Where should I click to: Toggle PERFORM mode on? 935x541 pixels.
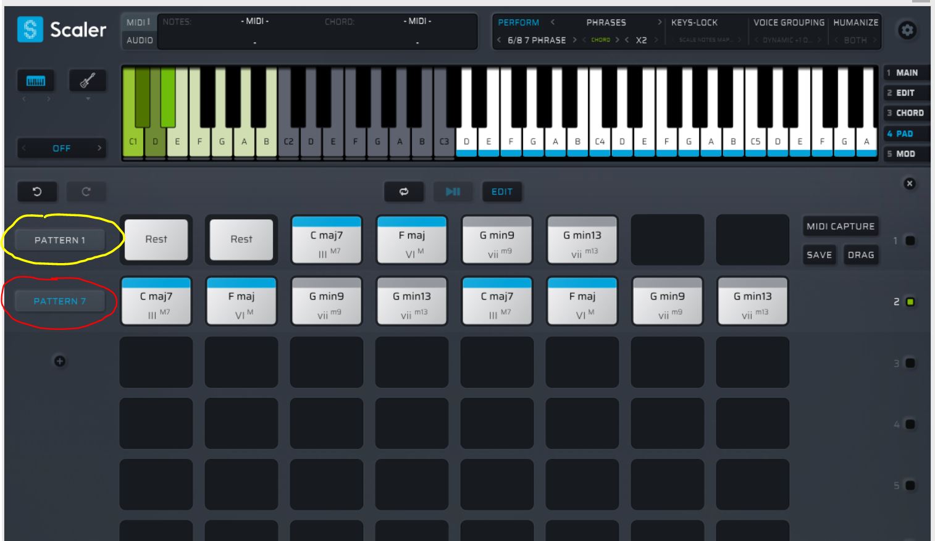518,22
